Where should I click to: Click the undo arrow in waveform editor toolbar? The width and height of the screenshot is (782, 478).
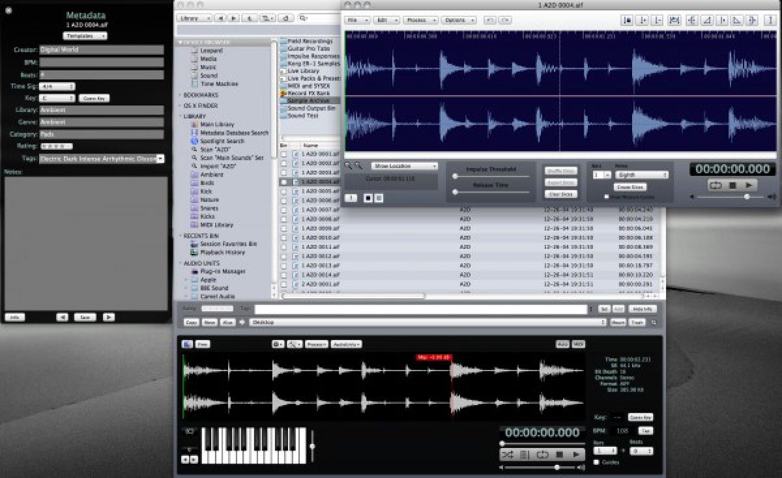coord(489,20)
